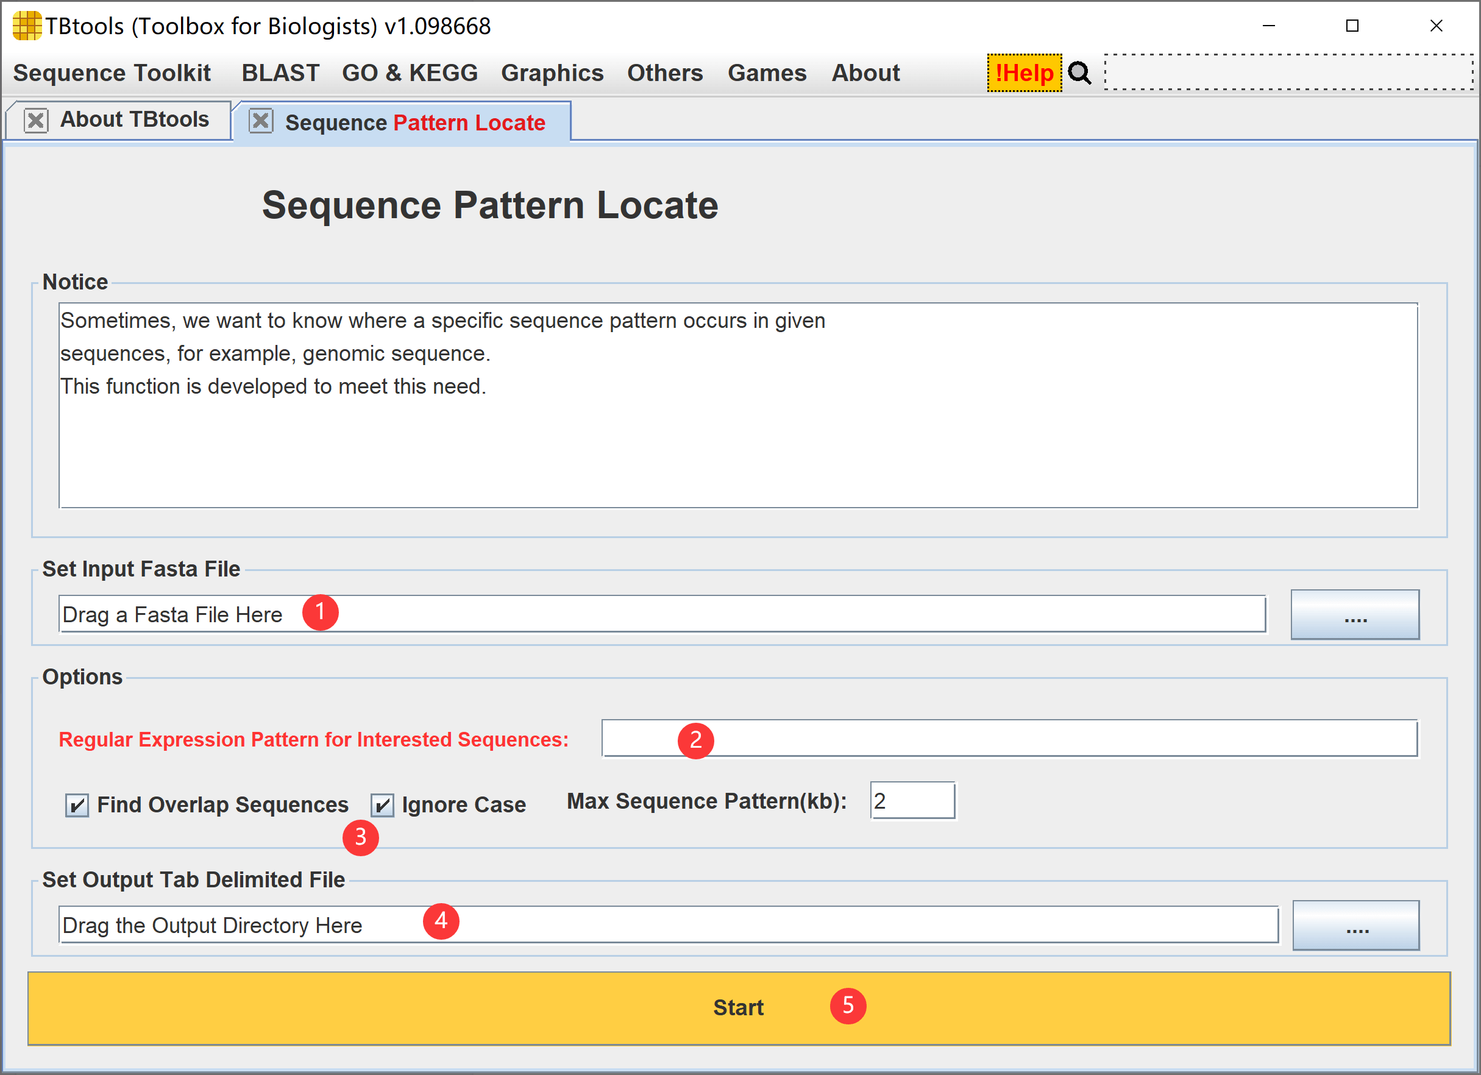Click the browse button next to Fasta file field
1481x1075 pixels.
(x=1355, y=614)
